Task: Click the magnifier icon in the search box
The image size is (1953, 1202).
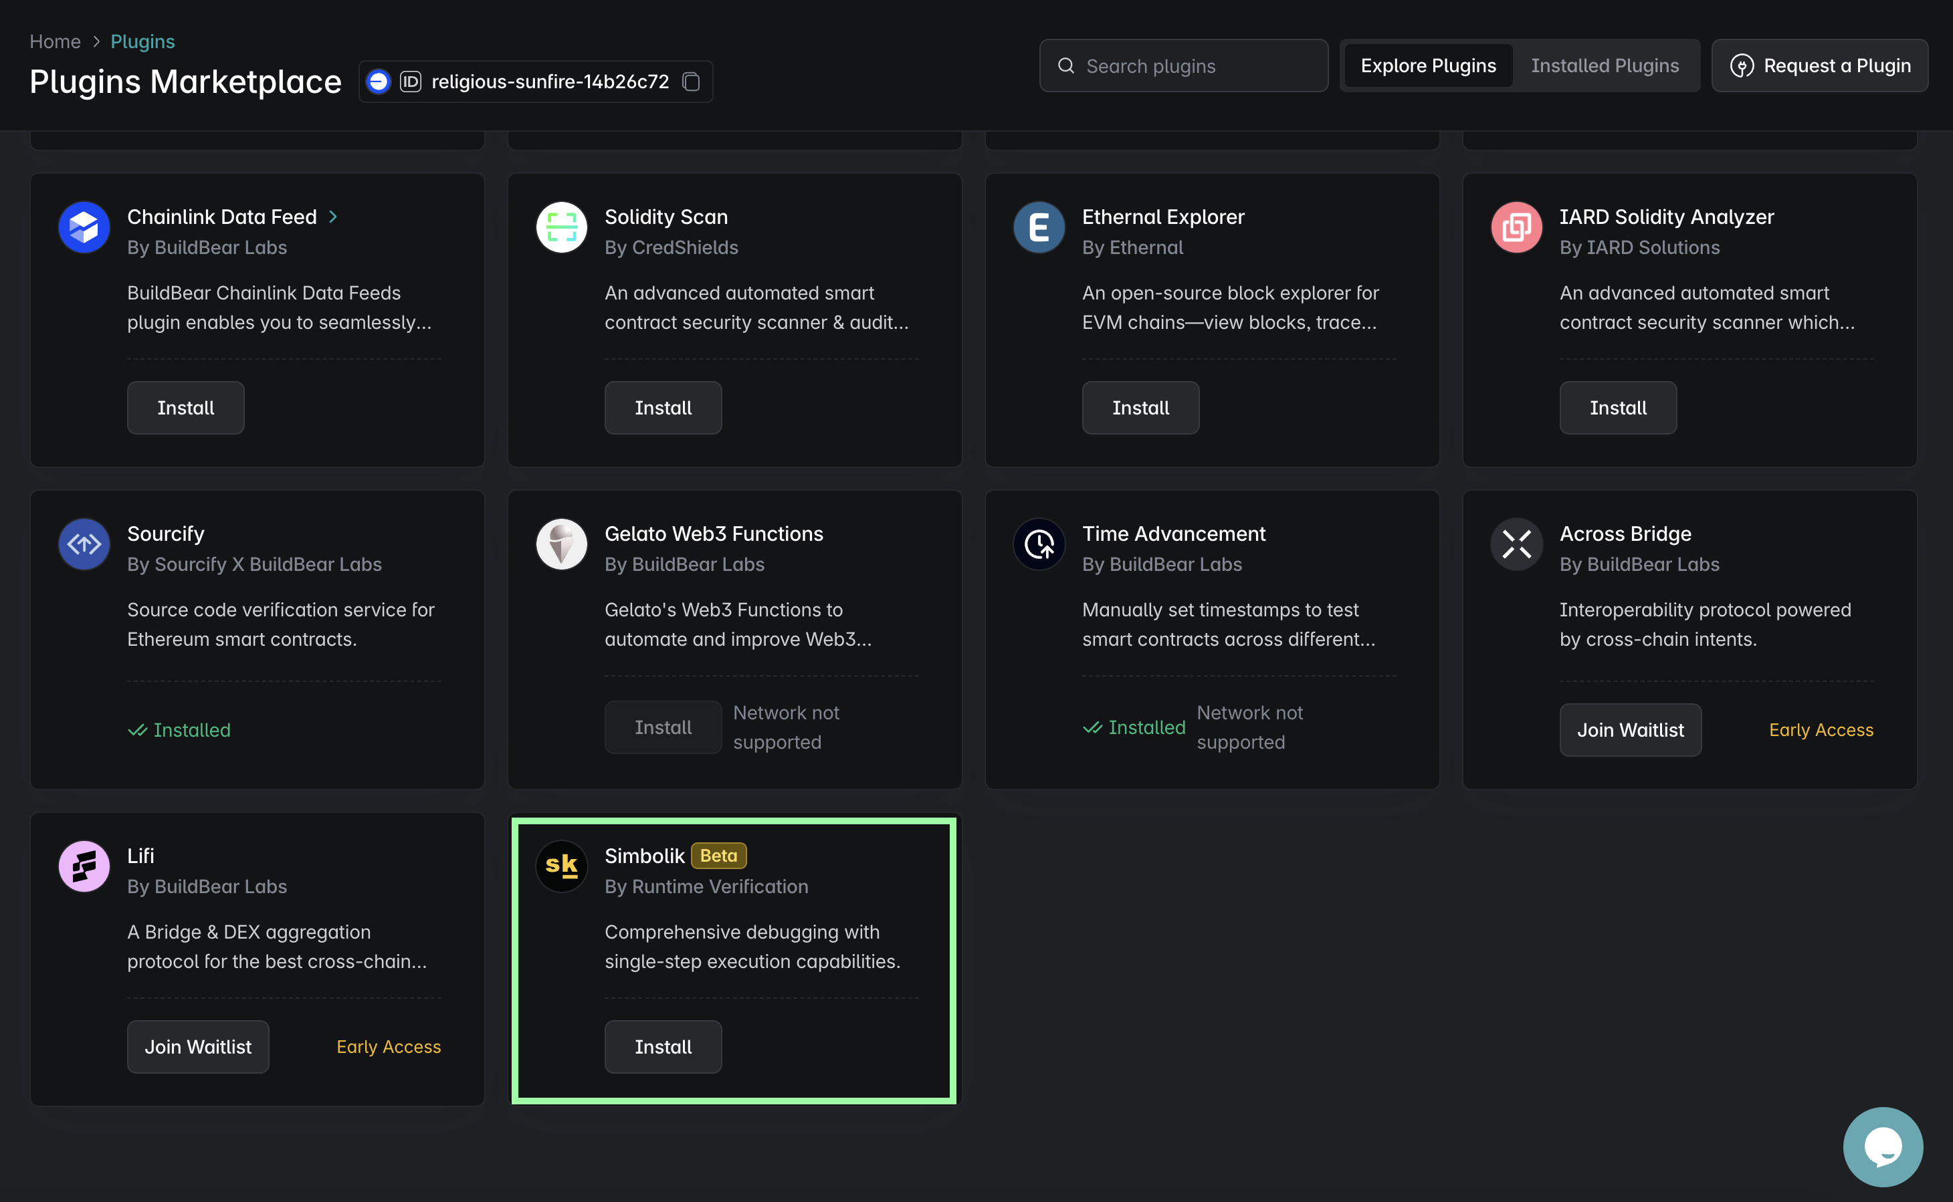Action: tap(1066, 66)
